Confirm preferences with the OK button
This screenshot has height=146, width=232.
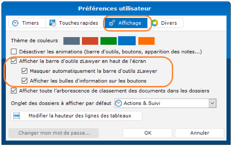click(x=148, y=133)
